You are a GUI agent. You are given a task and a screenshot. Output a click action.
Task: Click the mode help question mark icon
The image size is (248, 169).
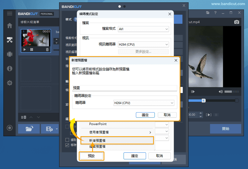click(76, 20)
